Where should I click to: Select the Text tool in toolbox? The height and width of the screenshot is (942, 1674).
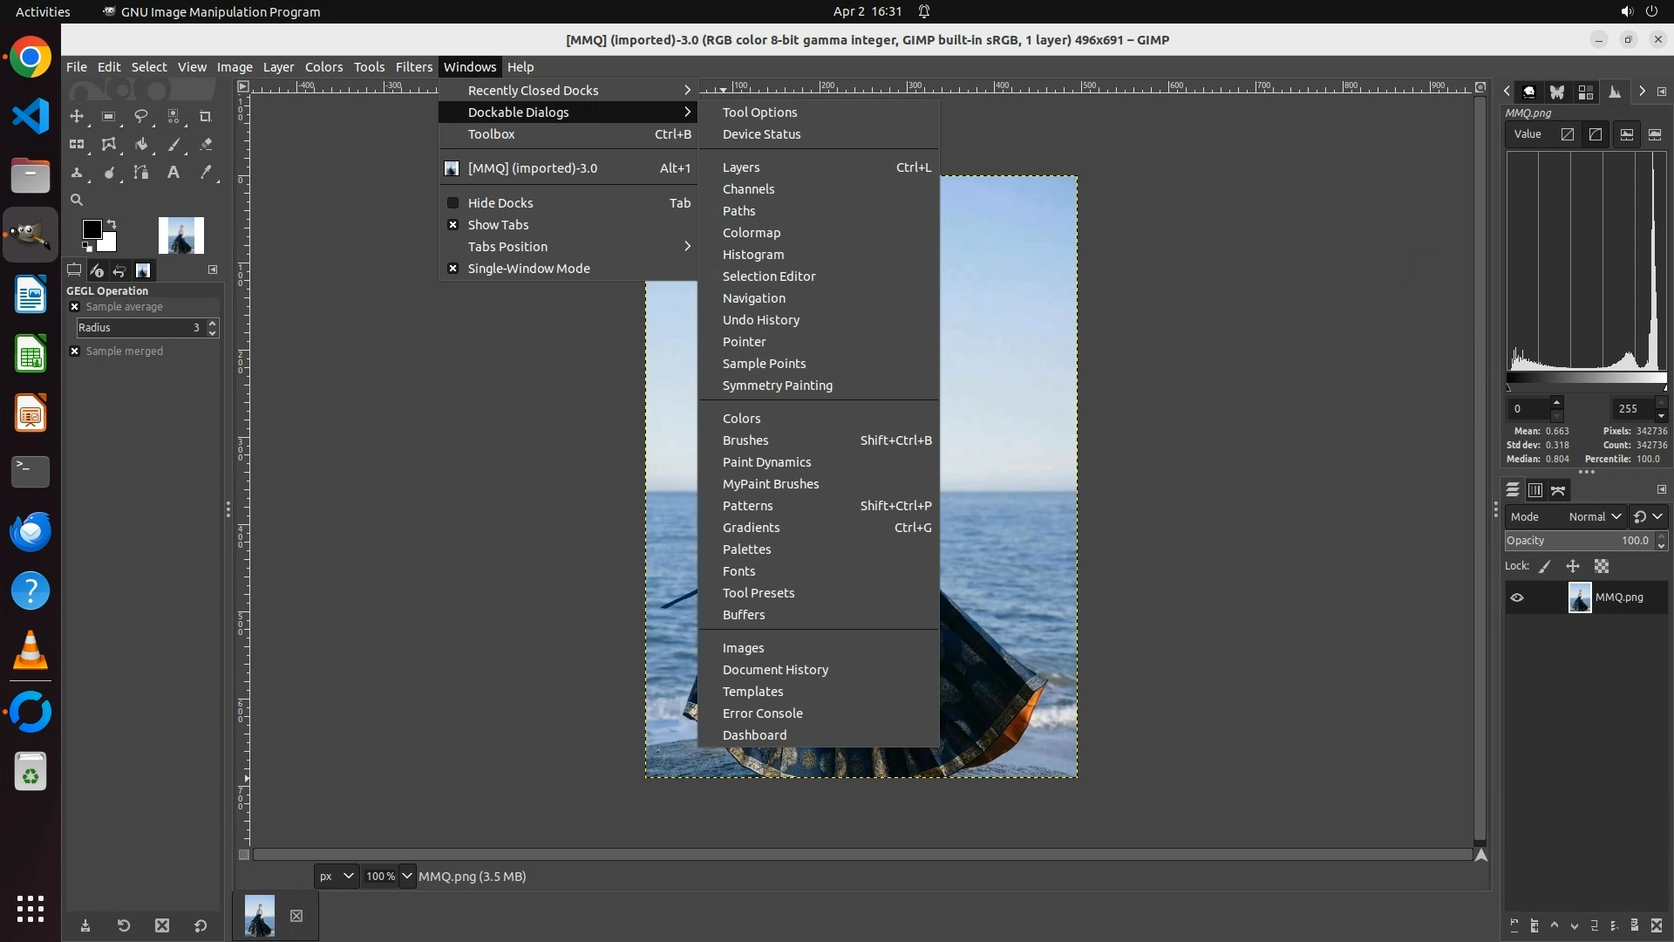[x=174, y=173]
